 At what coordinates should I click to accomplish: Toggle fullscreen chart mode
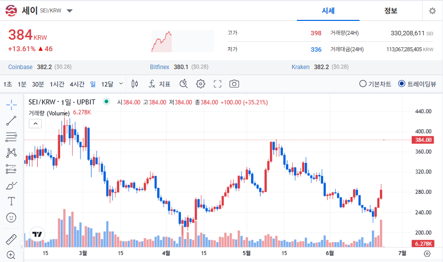click(x=217, y=84)
